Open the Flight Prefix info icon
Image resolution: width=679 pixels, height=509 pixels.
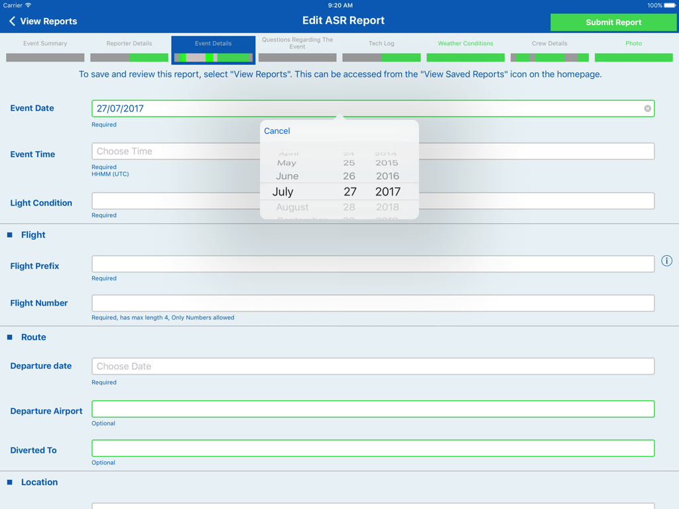coord(666,260)
